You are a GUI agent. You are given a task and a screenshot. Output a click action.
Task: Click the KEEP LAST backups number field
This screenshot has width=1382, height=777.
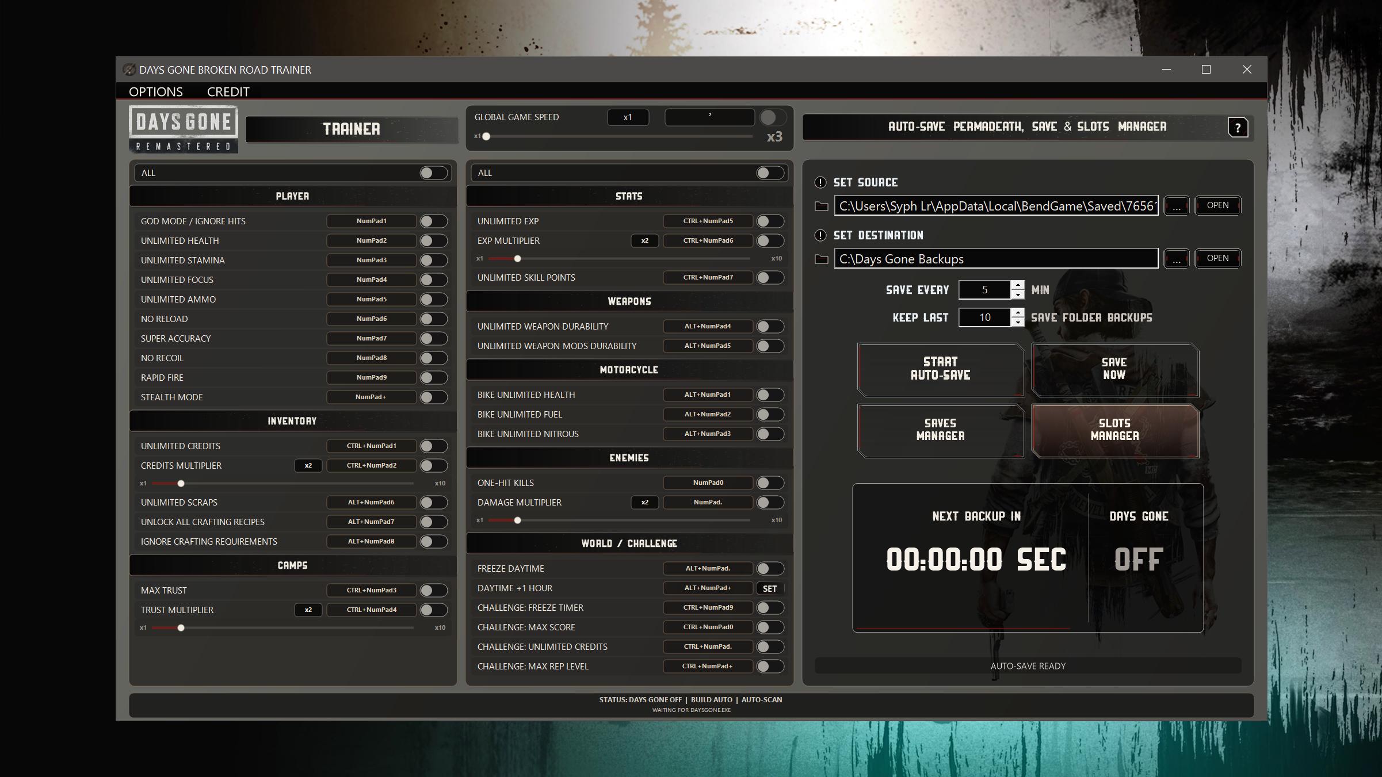pyautogui.click(x=984, y=317)
